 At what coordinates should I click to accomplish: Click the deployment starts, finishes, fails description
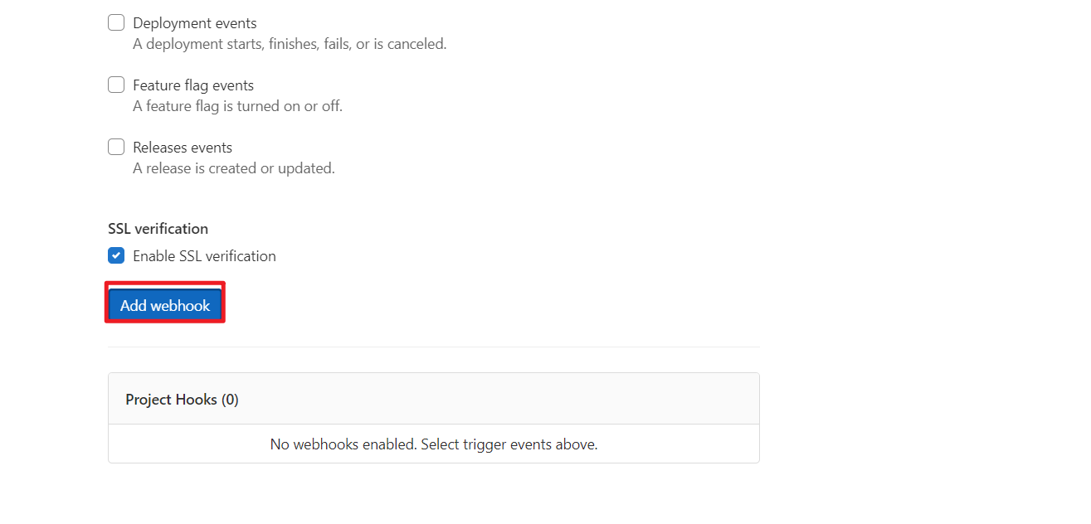(290, 44)
